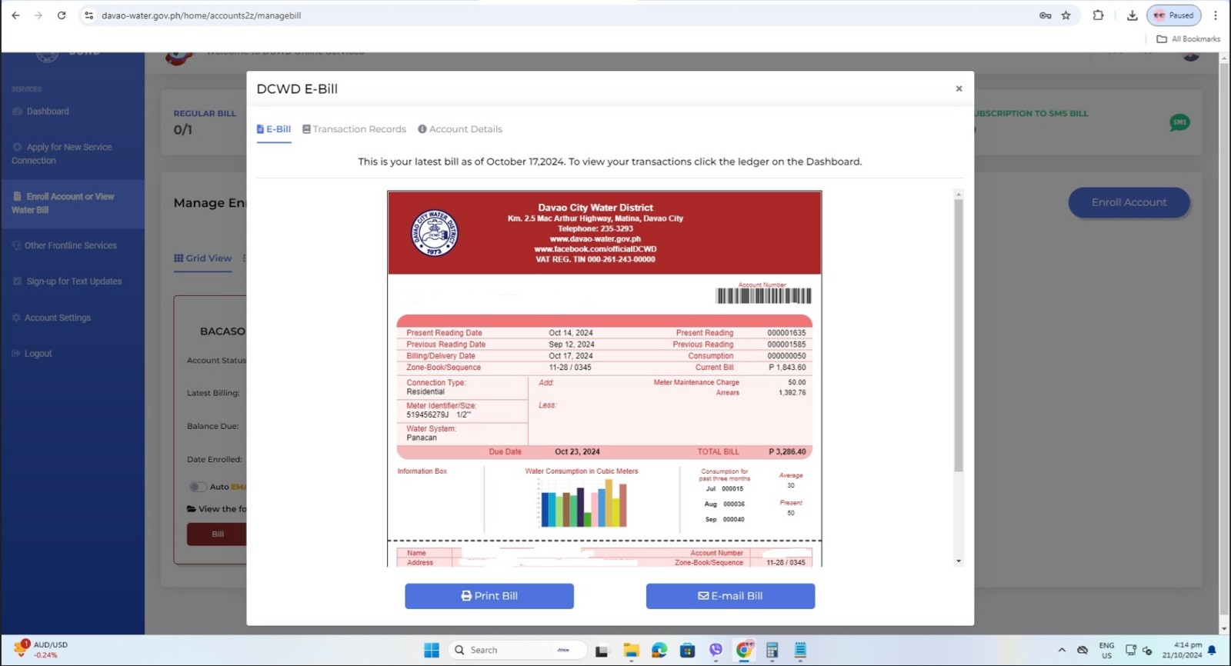Open the Chrome downloads icon

coord(1132,15)
